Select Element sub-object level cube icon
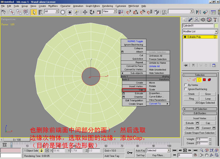Image resolution: width=220 pixels, height=159 pixels. point(209,80)
